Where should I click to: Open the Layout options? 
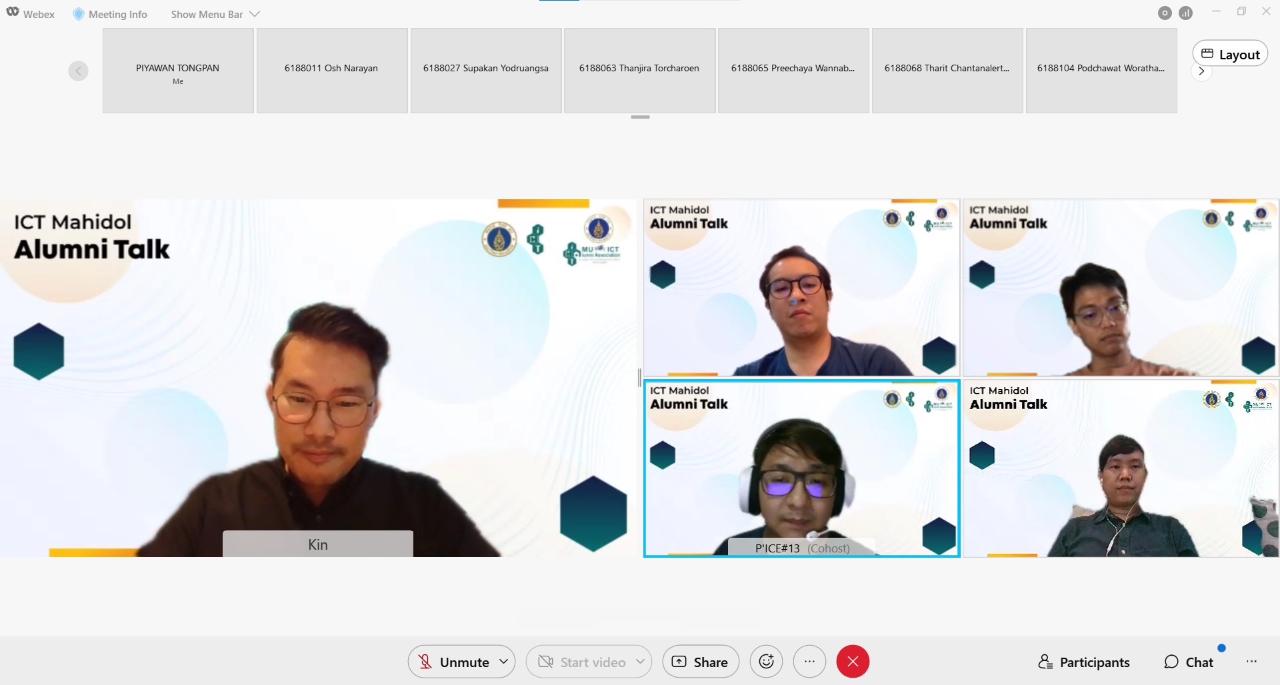(1230, 54)
